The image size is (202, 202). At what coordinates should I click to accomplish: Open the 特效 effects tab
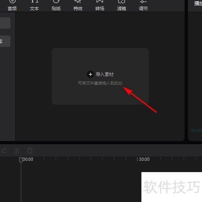click(x=78, y=6)
